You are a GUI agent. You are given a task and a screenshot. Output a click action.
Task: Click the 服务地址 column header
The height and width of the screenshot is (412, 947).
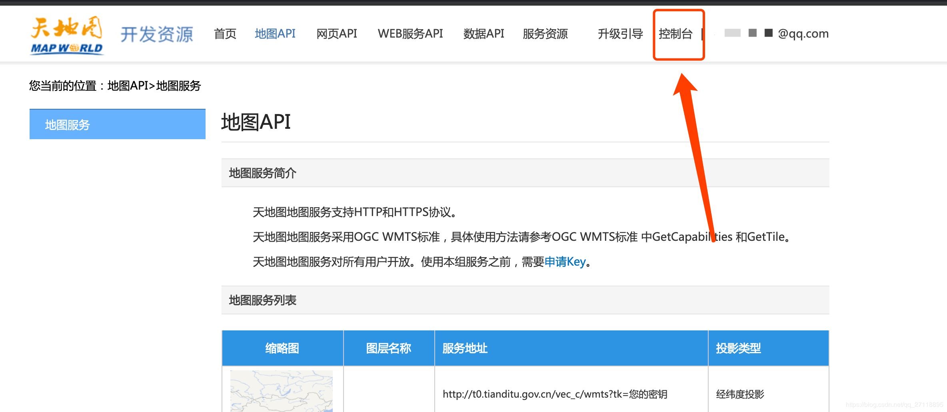click(571, 348)
